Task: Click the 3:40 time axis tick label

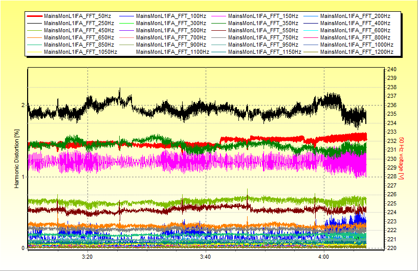Action: click(x=205, y=256)
